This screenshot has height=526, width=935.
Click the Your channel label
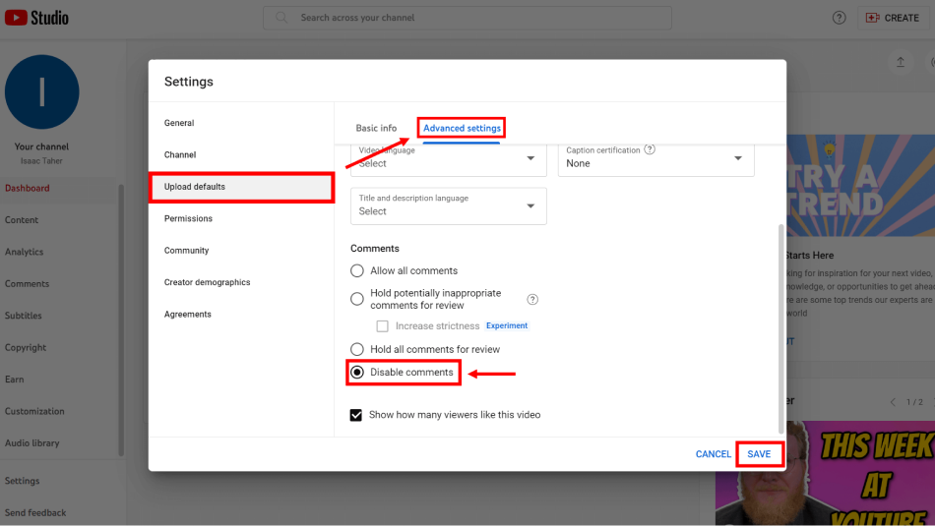[41, 146]
